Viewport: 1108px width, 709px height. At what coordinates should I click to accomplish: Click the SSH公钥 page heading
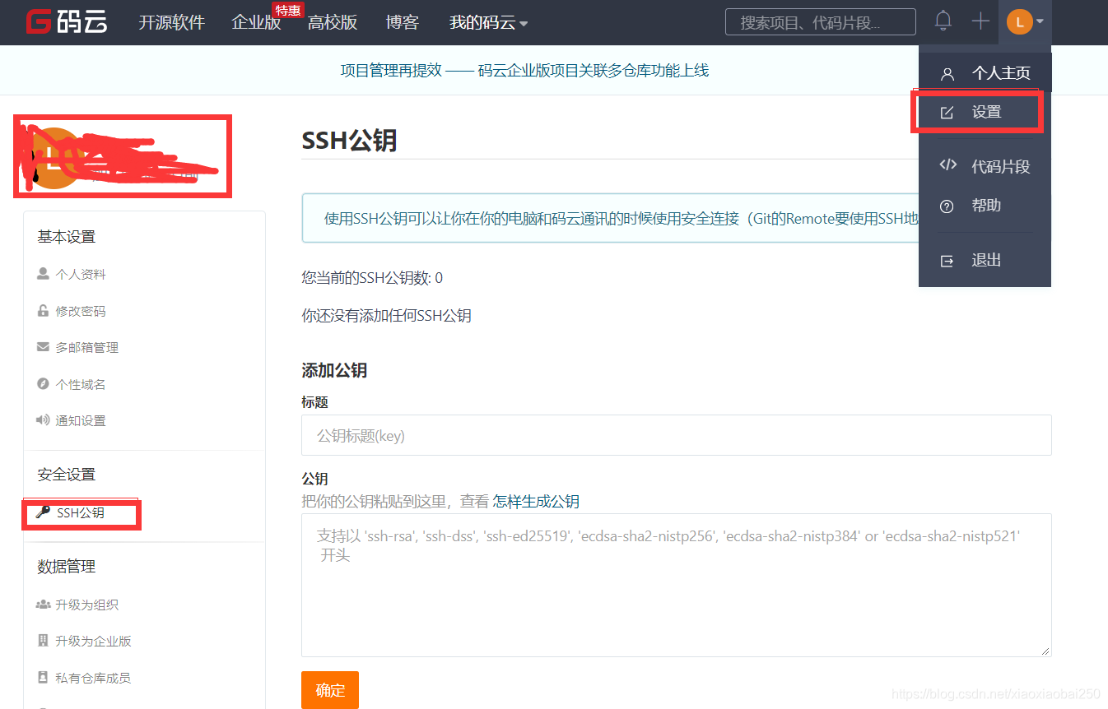tap(349, 141)
